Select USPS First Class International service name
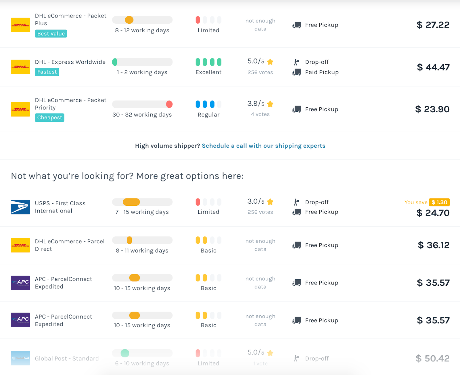The image size is (460, 375). pyautogui.click(x=60, y=207)
